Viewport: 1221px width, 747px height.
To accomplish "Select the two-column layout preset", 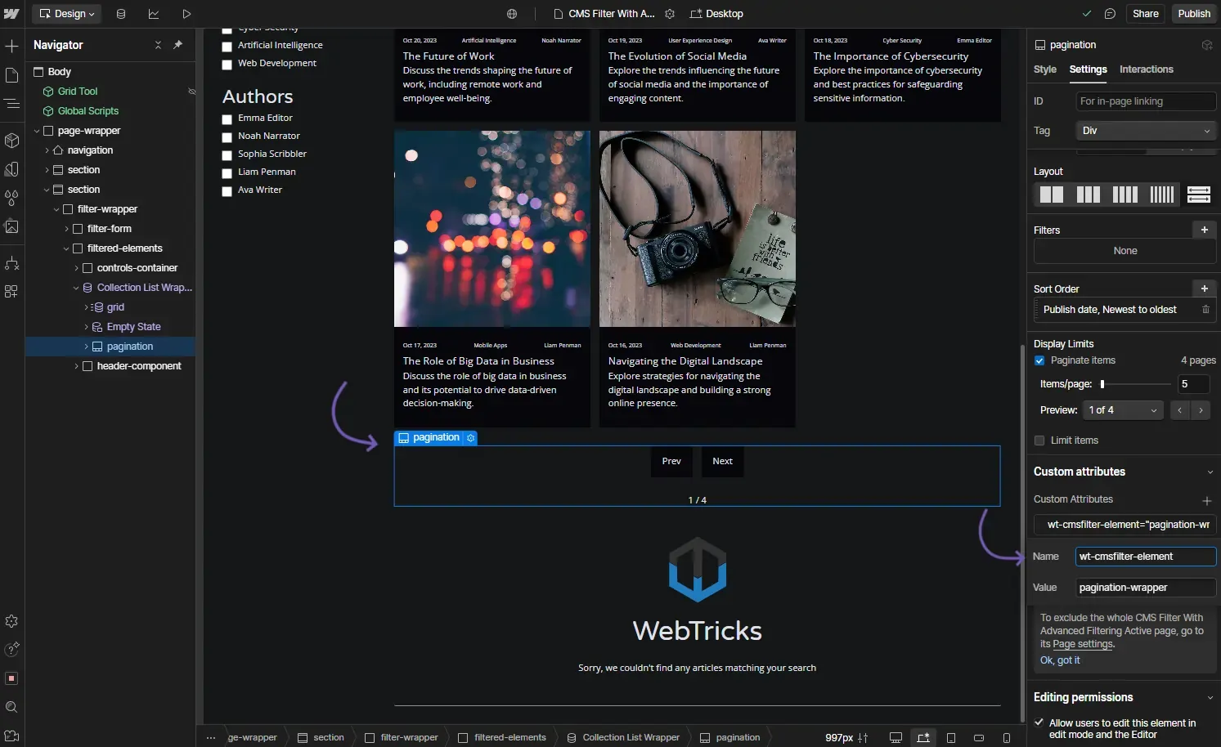I will [x=1052, y=195].
